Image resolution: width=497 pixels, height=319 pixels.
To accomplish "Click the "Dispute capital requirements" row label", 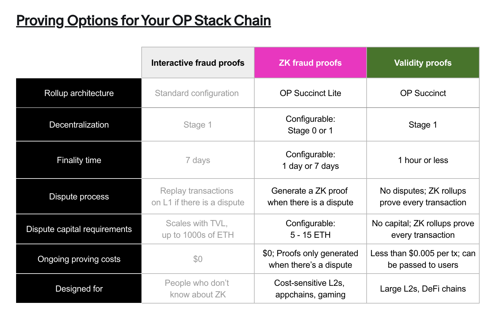I will pos(79,229).
